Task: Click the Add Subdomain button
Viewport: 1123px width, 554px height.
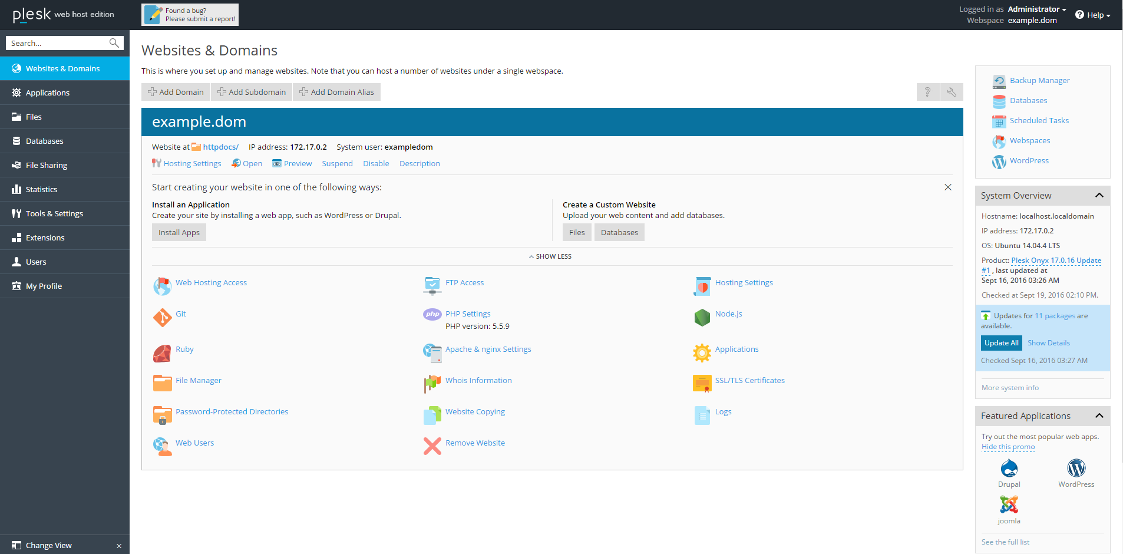Action: tap(252, 93)
